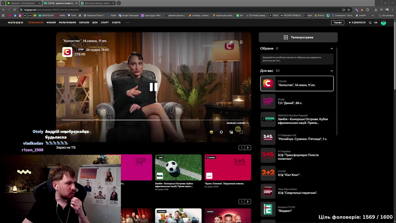Open the МУЛЬТФІЛЬМИ menu item
This screenshot has width=396, height=223.
(67, 23)
